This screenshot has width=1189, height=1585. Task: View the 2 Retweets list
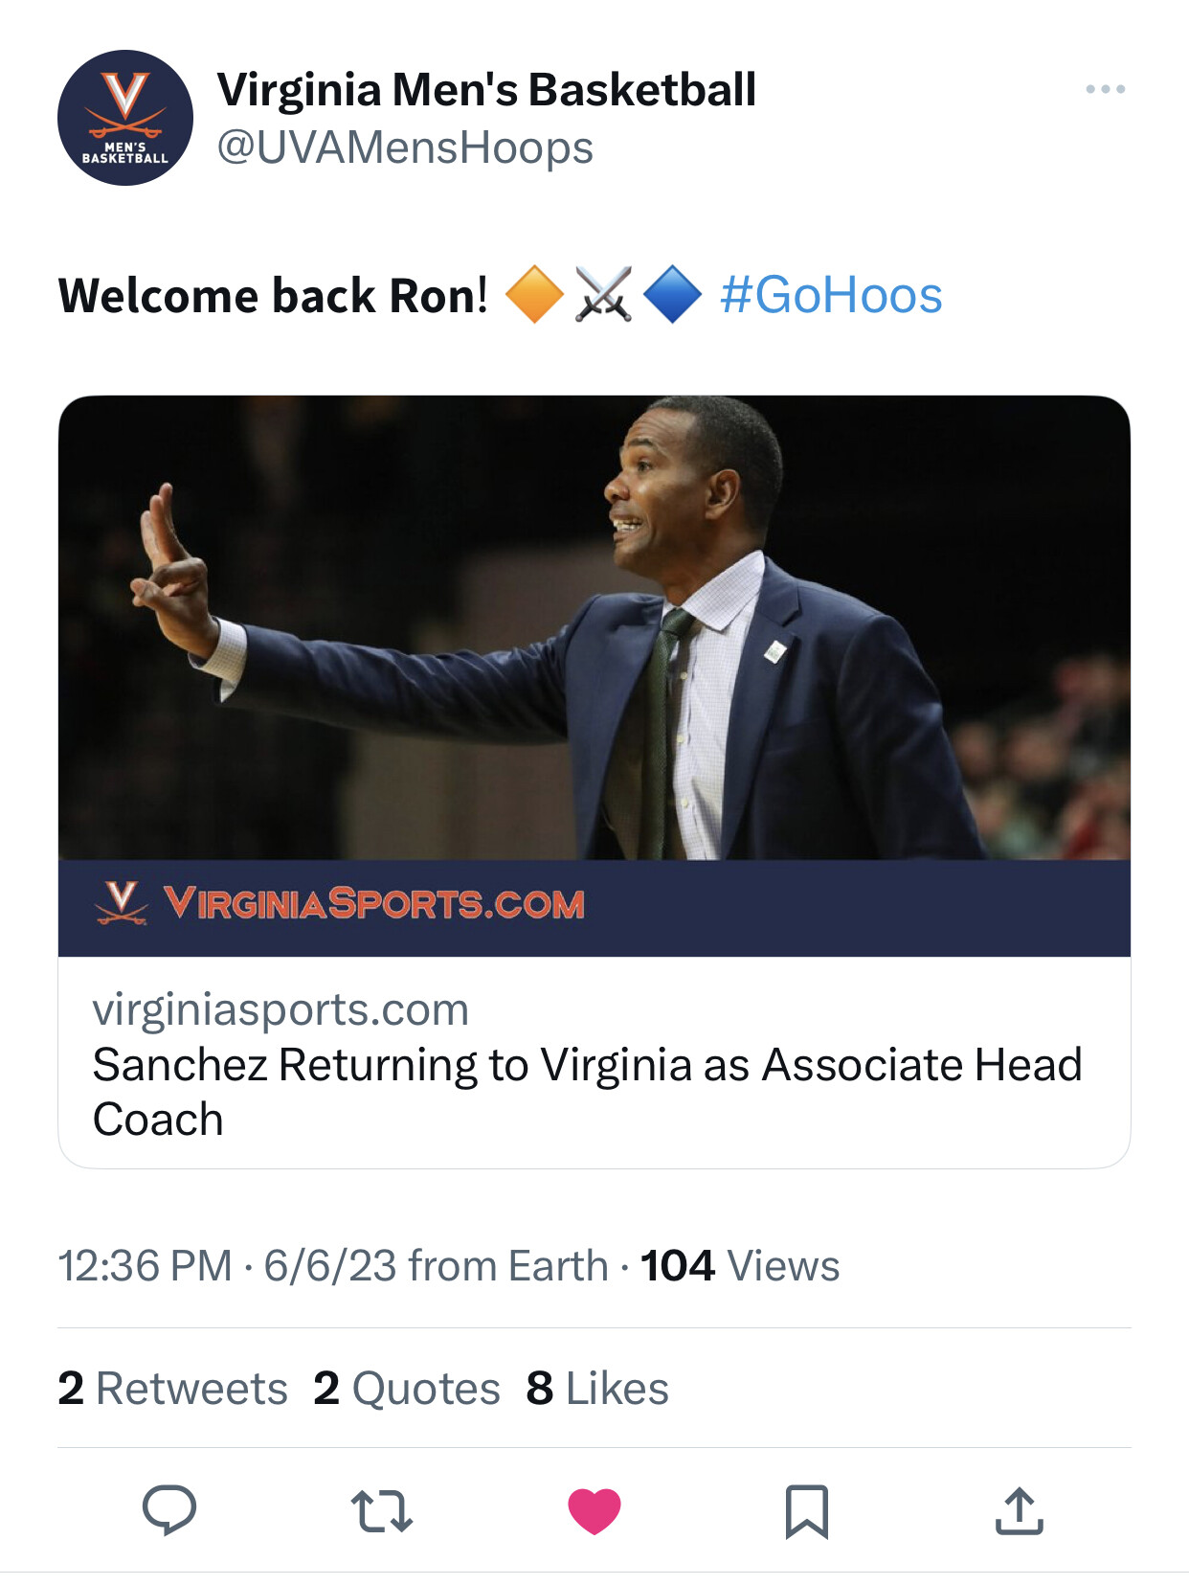click(173, 1388)
